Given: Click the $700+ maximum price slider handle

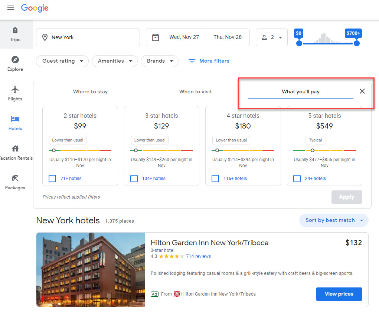Looking at the screenshot, I should coord(357,43).
